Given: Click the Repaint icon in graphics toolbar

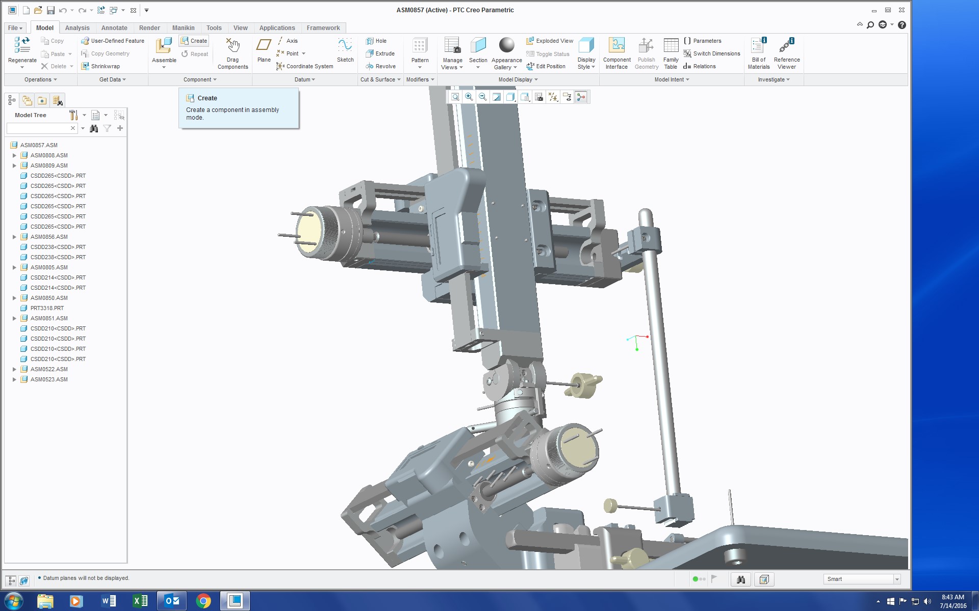Looking at the screenshot, I should click(497, 97).
